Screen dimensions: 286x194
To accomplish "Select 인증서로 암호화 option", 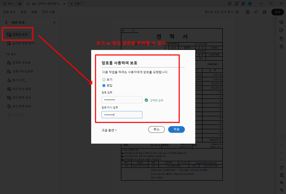I will (x=20, y=71).
